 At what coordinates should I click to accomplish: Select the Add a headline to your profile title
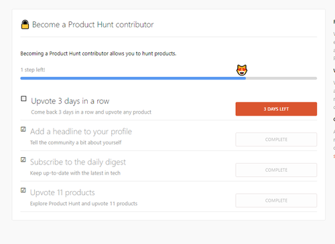tap(81, 132)
